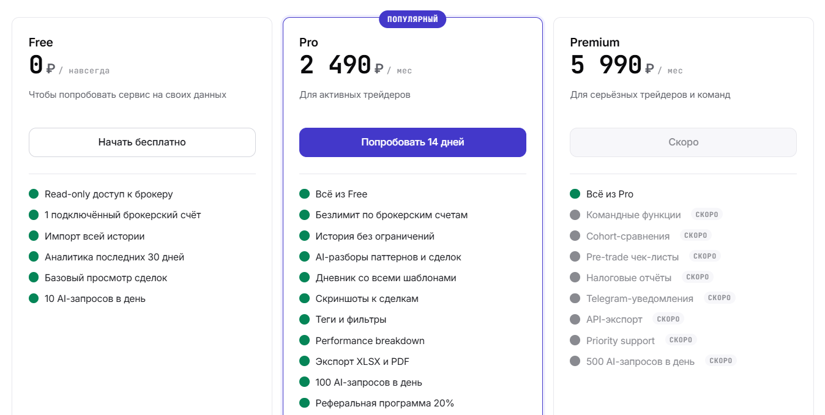Click the 'Начать бесплатно' button

[142, 142]
